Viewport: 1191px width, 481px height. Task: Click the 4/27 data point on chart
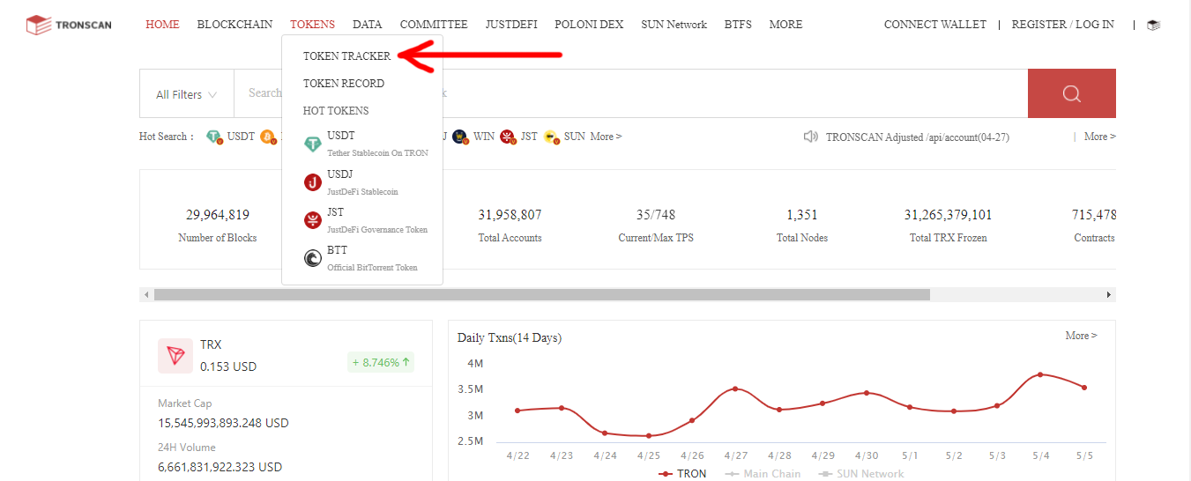click(735, 388)
